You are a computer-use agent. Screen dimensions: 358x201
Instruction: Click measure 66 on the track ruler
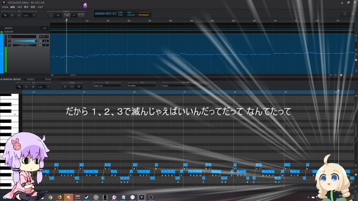[192, 21]
